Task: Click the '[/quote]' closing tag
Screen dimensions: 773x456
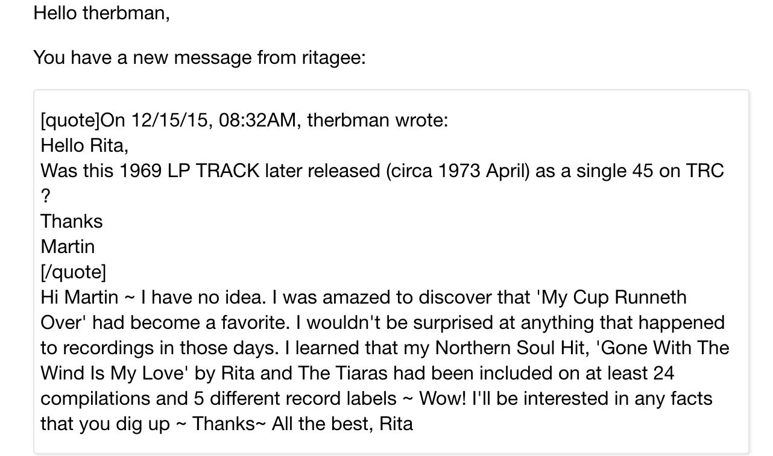Action: [73, 272]
